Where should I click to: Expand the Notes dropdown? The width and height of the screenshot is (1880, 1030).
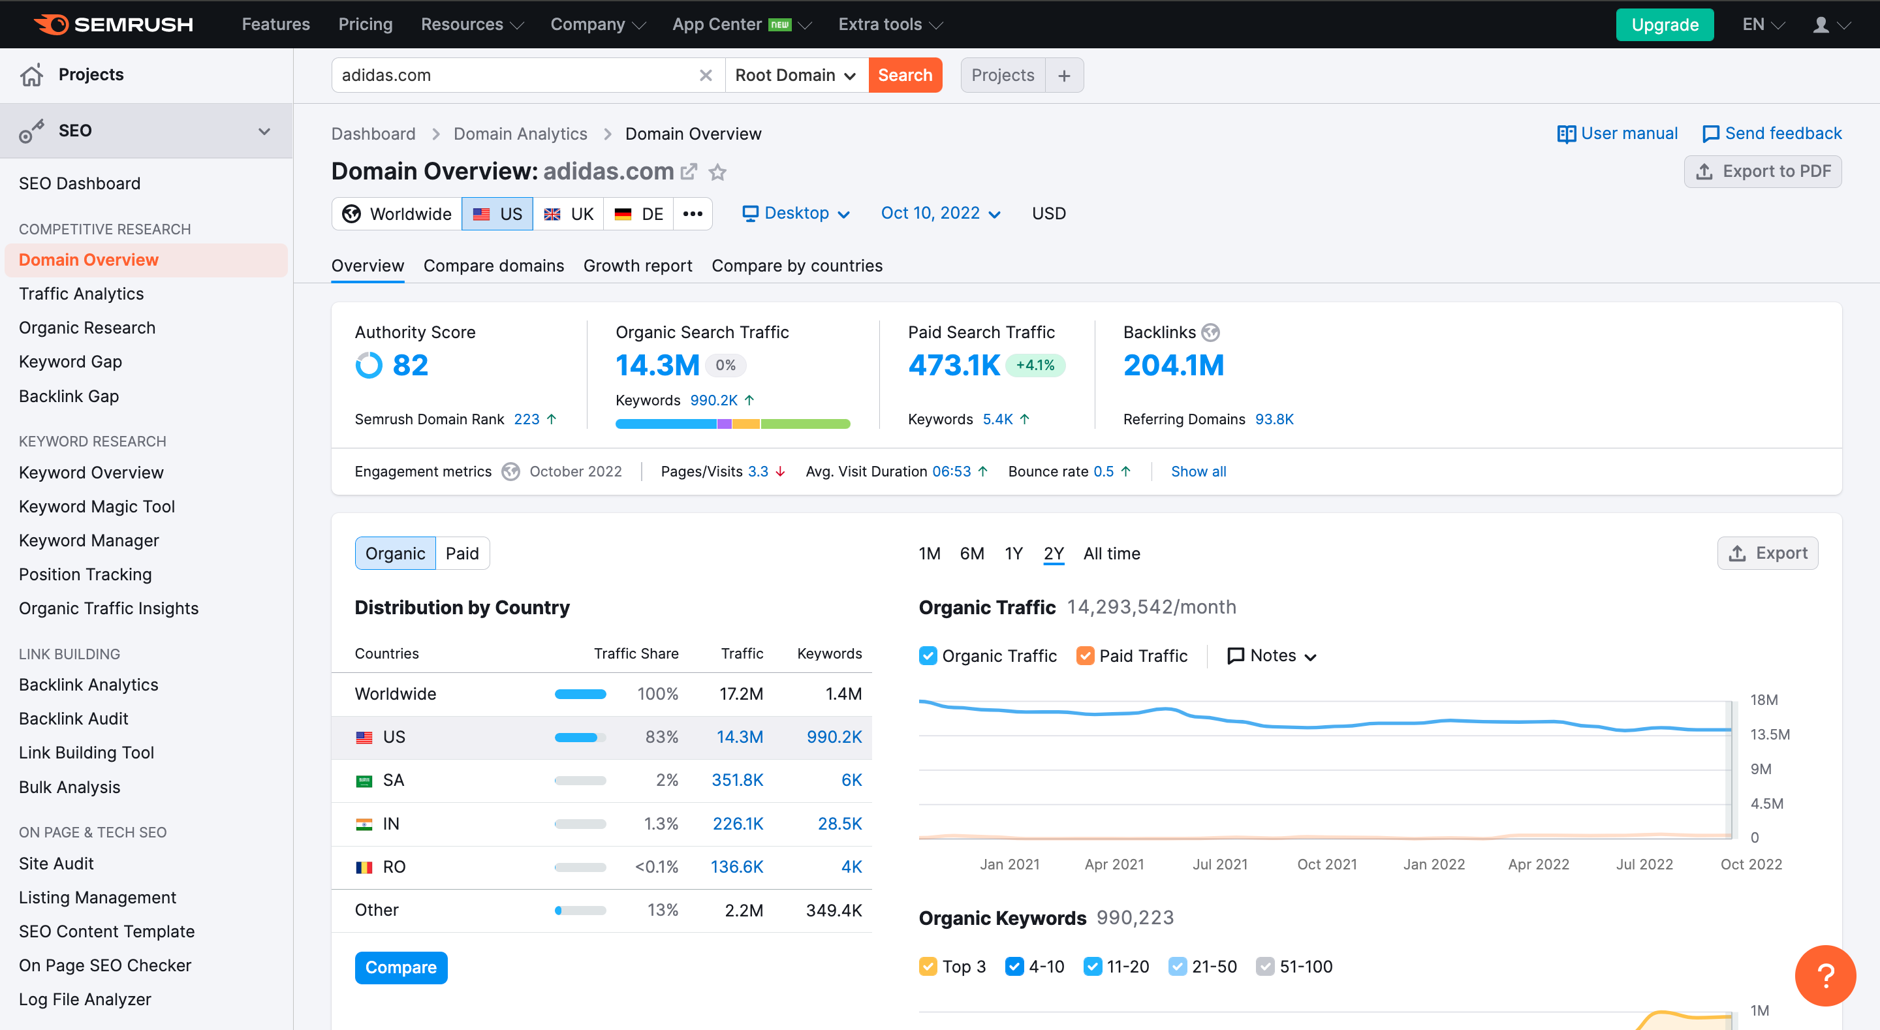tap(1272, 655)
